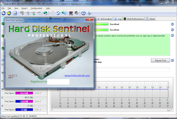Click v5.01.5 version text in splash

tap(13, 75)
